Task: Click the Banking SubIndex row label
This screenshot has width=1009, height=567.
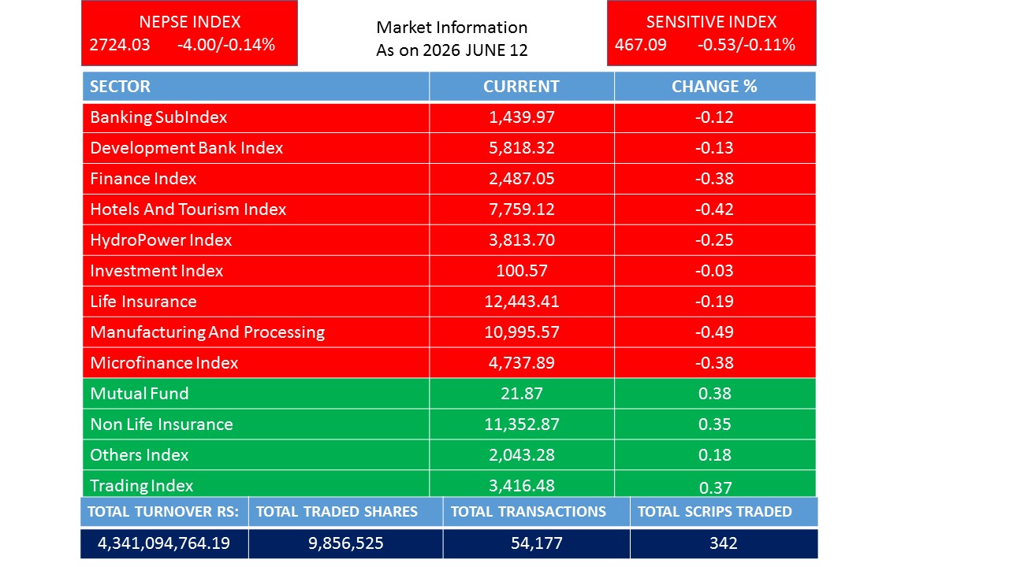Action: tap(158, 117)
